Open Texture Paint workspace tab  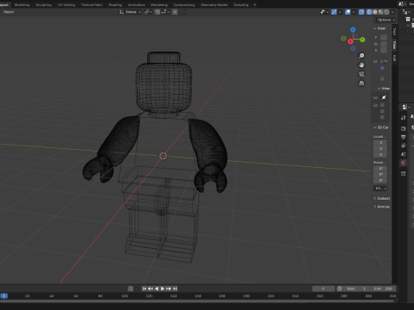point(91,4)
